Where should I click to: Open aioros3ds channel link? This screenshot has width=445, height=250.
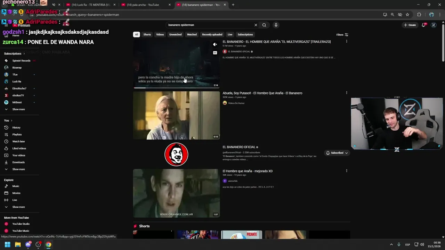(x=233, y=181)
